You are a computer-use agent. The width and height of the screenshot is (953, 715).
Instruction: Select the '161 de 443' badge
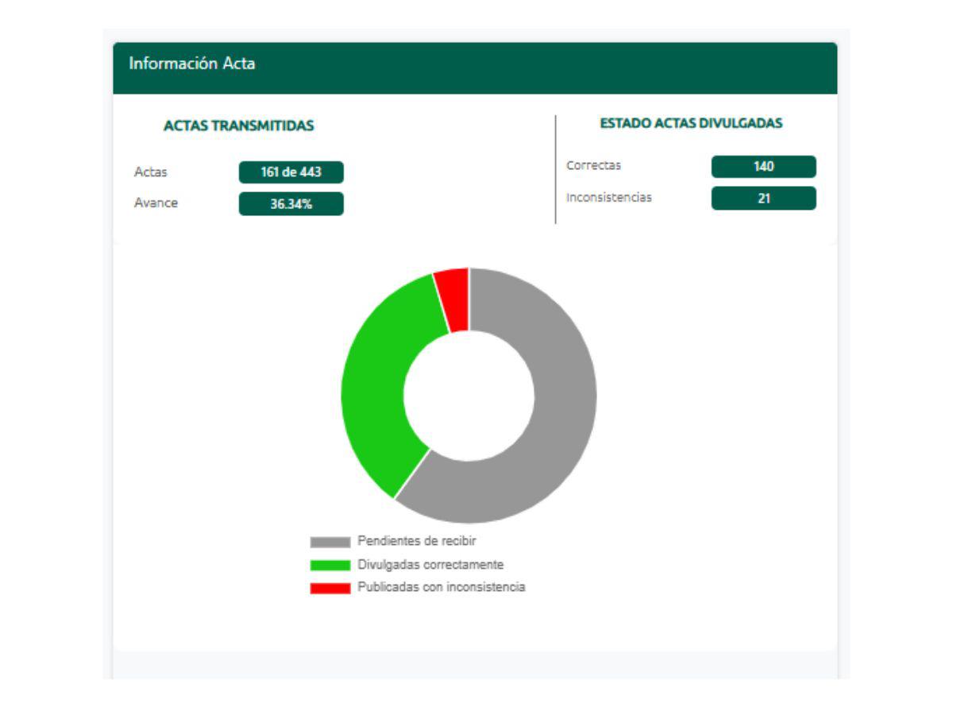(291, 172)
